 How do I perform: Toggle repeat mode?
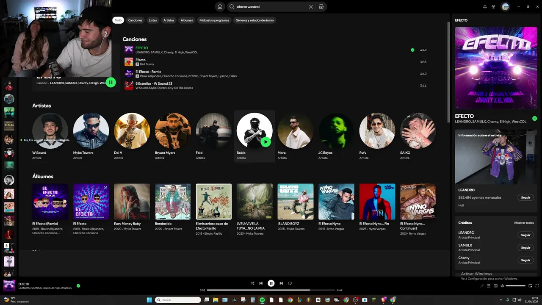coord(290,283)
